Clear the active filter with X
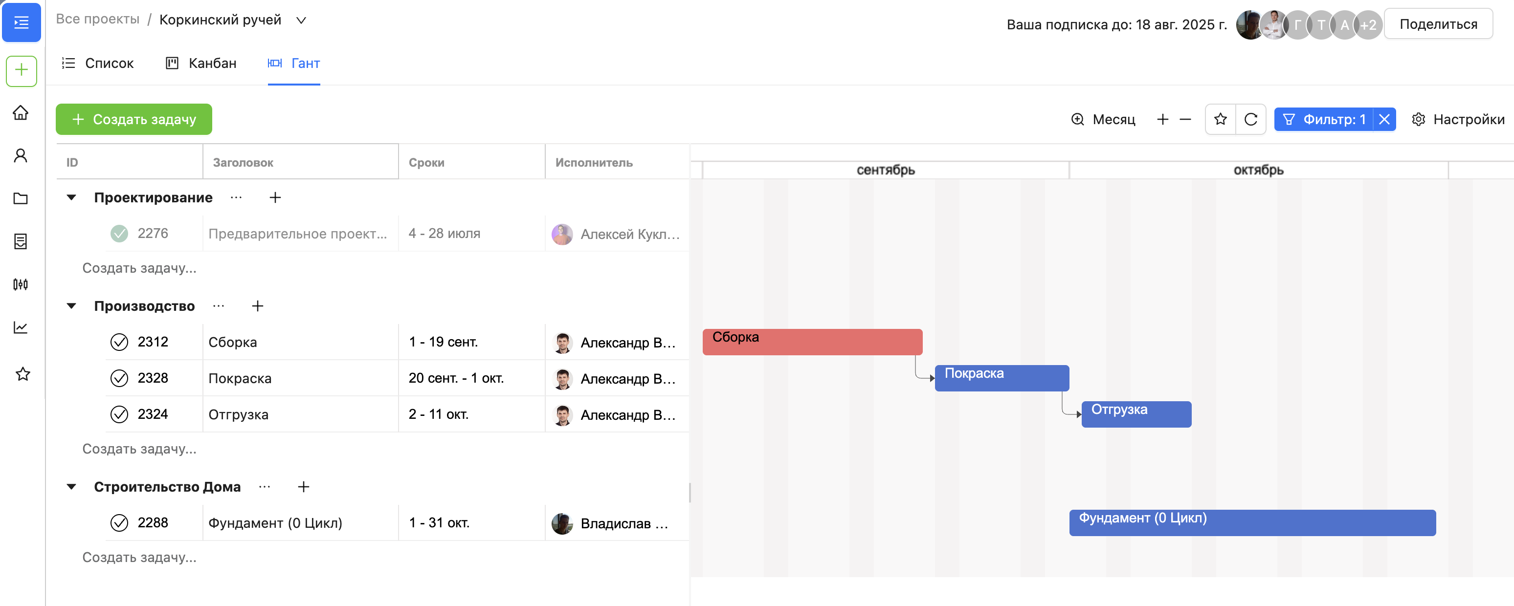 [1384, 119]
